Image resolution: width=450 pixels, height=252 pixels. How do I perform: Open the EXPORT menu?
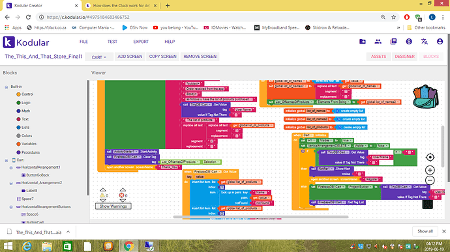[141, 42]
